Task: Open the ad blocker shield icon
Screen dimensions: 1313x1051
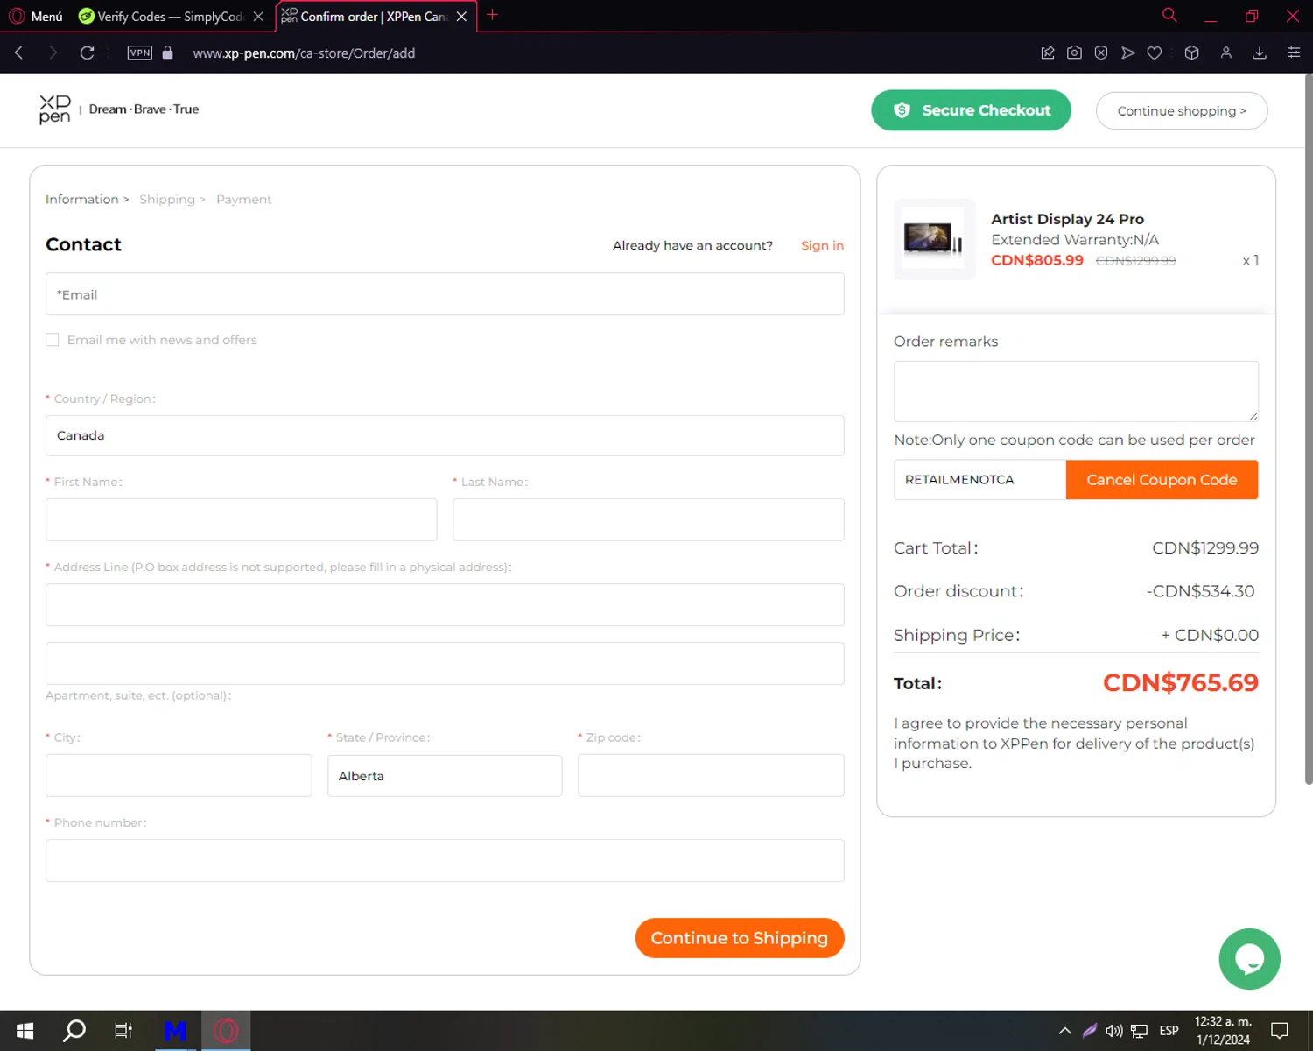Action: pyautogui.click(x=1101, y=53)
